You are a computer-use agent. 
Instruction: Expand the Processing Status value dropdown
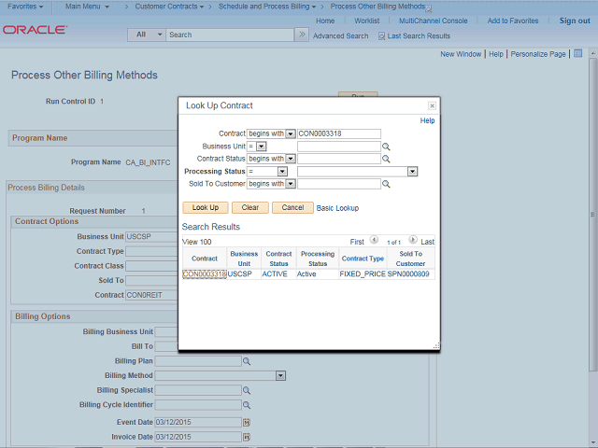412,172
